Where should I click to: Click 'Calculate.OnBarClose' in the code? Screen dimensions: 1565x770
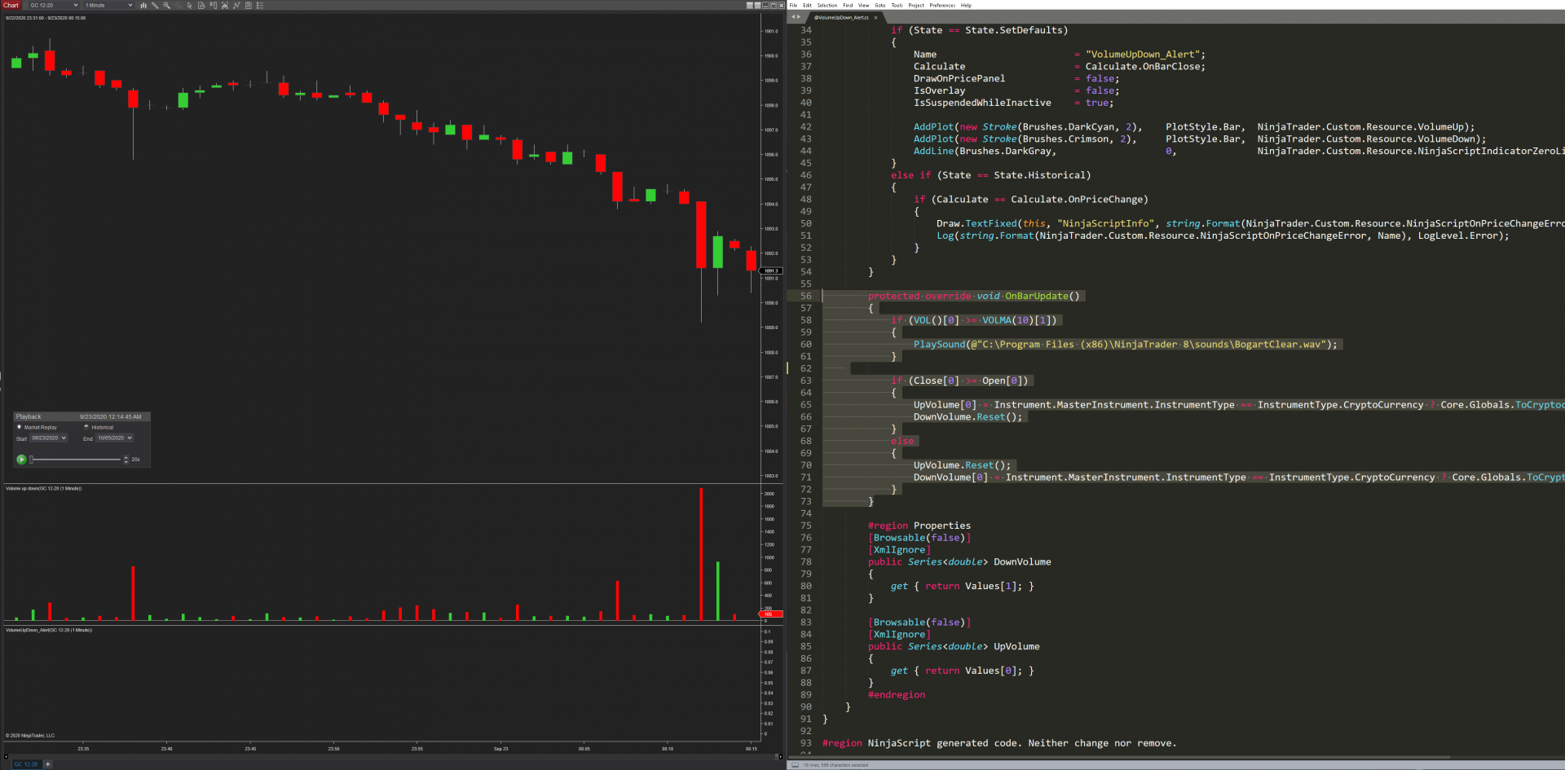(x=1142, y=67)
